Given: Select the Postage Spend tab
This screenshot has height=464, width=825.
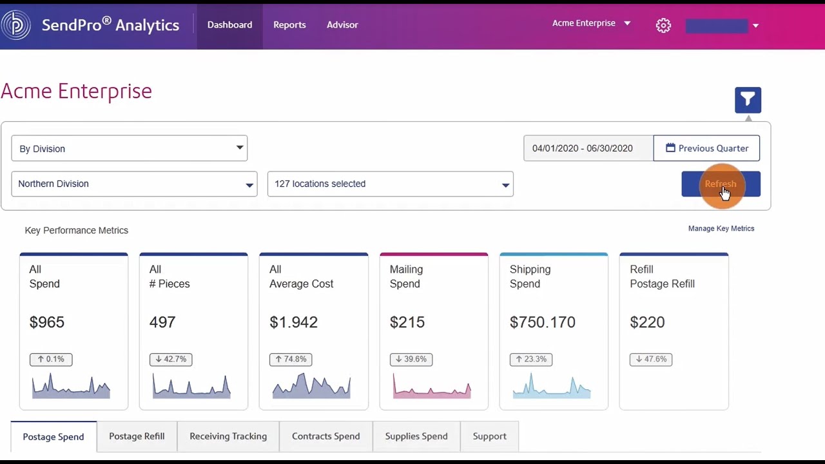Looking at the screenshot, I should tap(53, 436).
